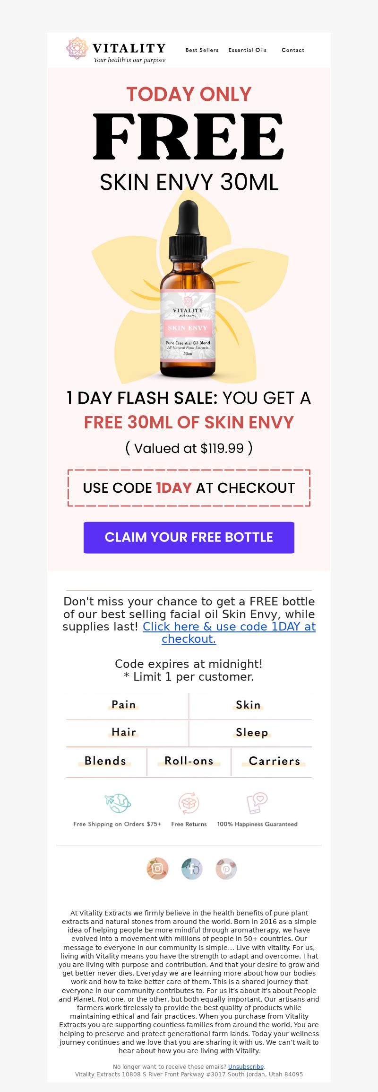Click the Free Returns box icon
Screen dimensions: 378x1092
(189, 803)
